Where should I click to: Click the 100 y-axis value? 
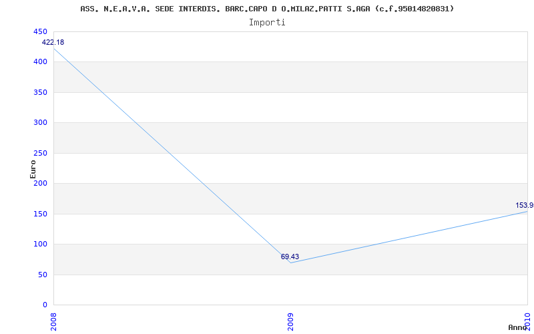[x=40, y=244]
